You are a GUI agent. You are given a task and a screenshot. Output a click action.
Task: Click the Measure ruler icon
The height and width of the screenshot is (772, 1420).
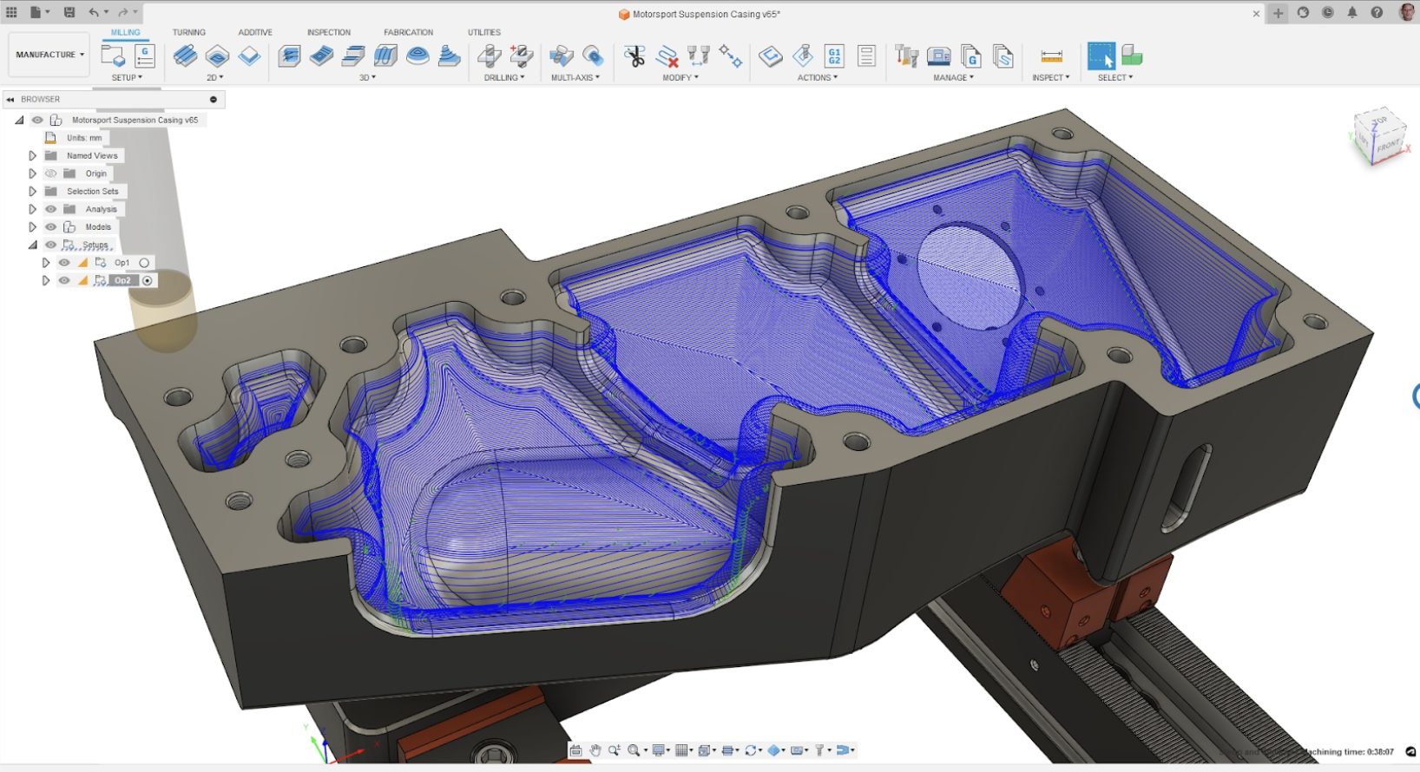pyautogui.click(x=1051, y=56)
